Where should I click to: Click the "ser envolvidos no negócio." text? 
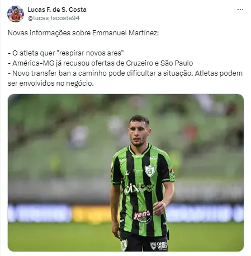coord(51,83)
